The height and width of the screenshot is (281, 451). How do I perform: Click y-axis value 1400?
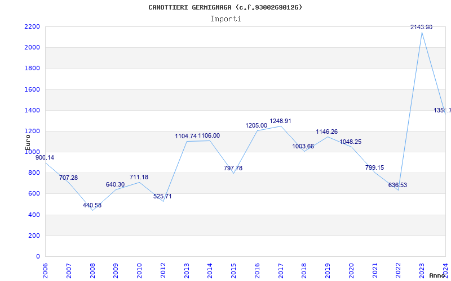pos(32,110)
